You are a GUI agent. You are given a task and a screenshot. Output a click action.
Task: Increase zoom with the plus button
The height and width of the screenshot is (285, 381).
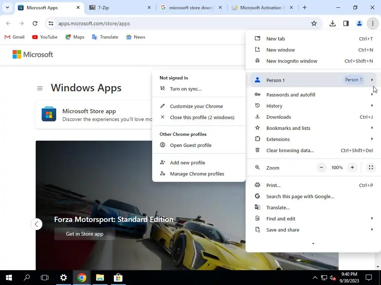click(352, 167)
